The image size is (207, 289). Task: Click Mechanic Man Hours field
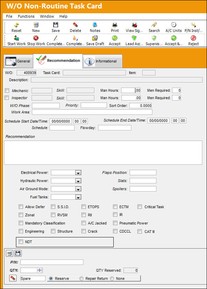pos(131,90)
